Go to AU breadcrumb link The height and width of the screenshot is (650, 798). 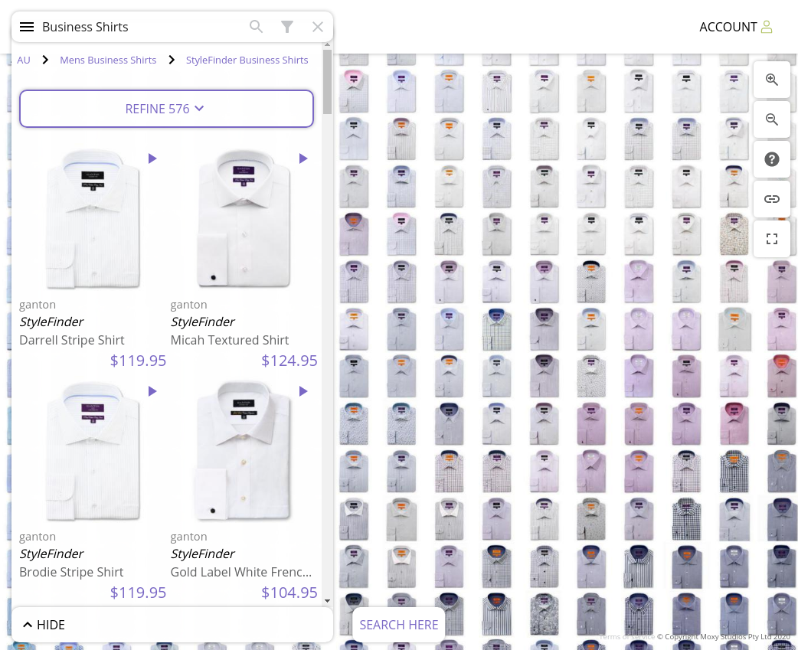click(x=24, y=60)
